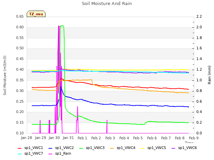Click the Feb 1 x-axis tick label
This screenshot has height=160, width=214.
tap(82, 138)
